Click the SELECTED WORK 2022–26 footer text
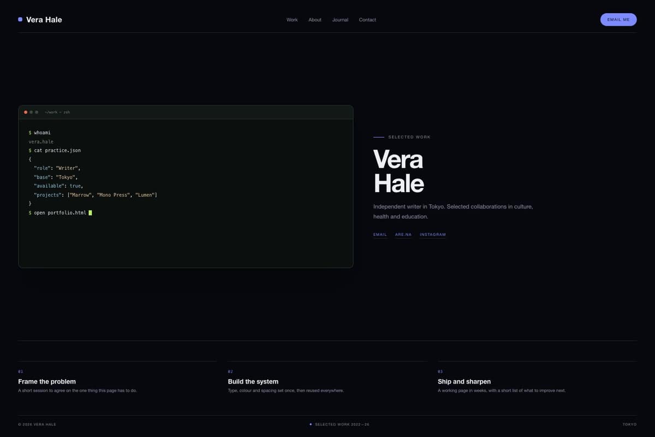 pyautogui.click(x=342, y=424)
